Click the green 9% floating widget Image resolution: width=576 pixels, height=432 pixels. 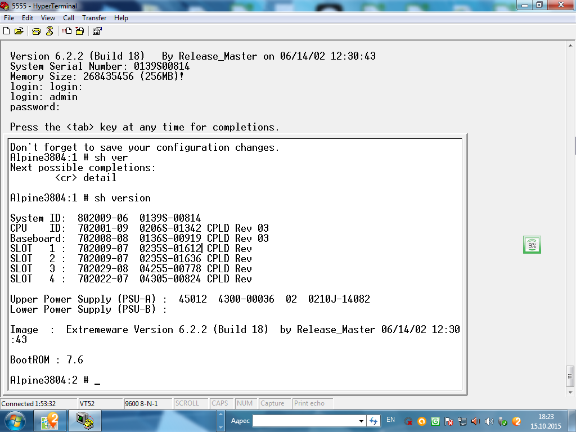point(532,245)
